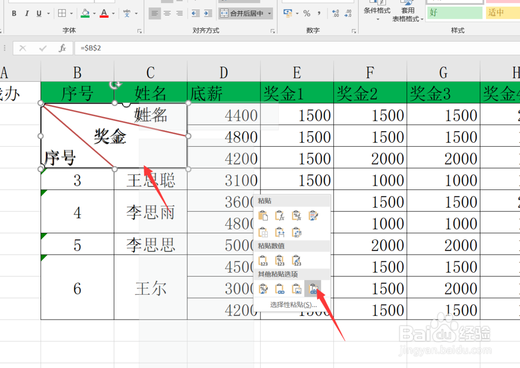520x368 pixels.
Task: Paste all (first paste icon)
Action: pyautogui.click(x=263, y=215)
